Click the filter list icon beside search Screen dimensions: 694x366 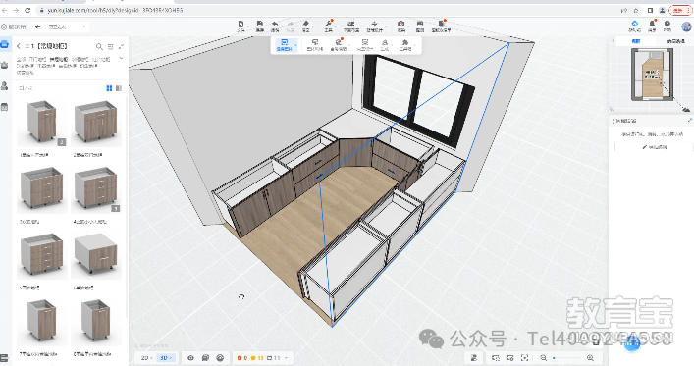pyautogui.click(x=110, y=46)
